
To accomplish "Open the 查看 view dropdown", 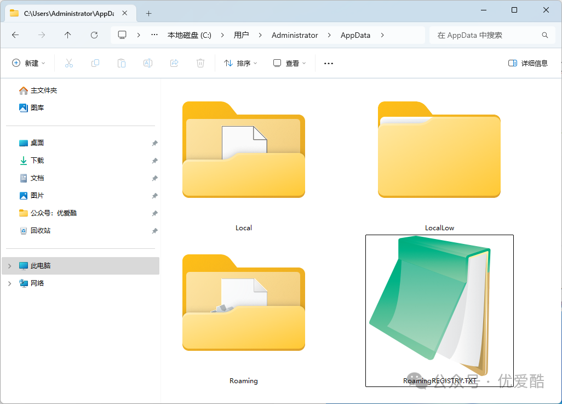I will (x=290, y=63).
